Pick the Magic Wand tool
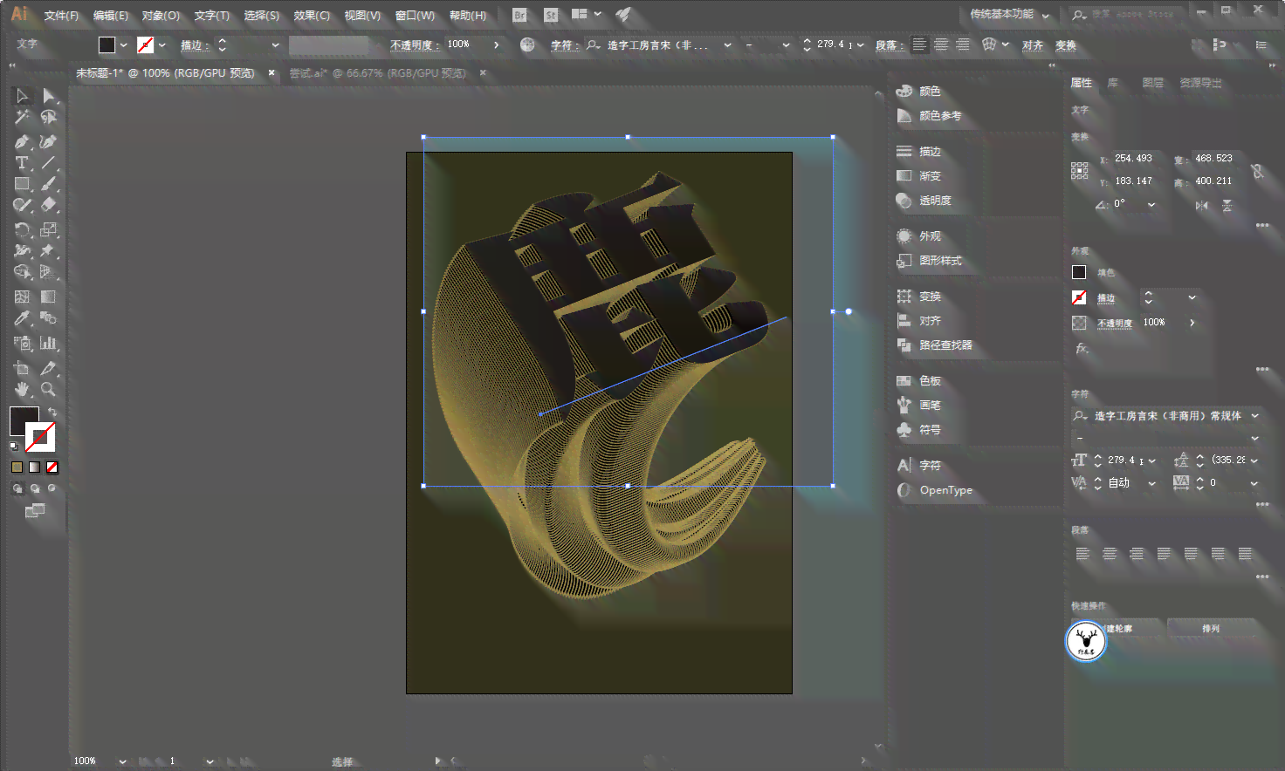 coord(22,118)
